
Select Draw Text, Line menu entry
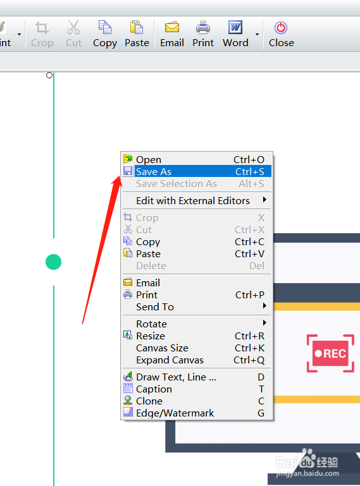[x=197, y=377]
